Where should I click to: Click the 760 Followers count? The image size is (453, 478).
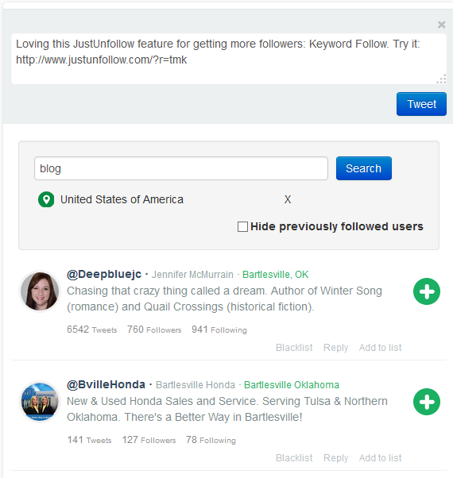pos(154,330)
